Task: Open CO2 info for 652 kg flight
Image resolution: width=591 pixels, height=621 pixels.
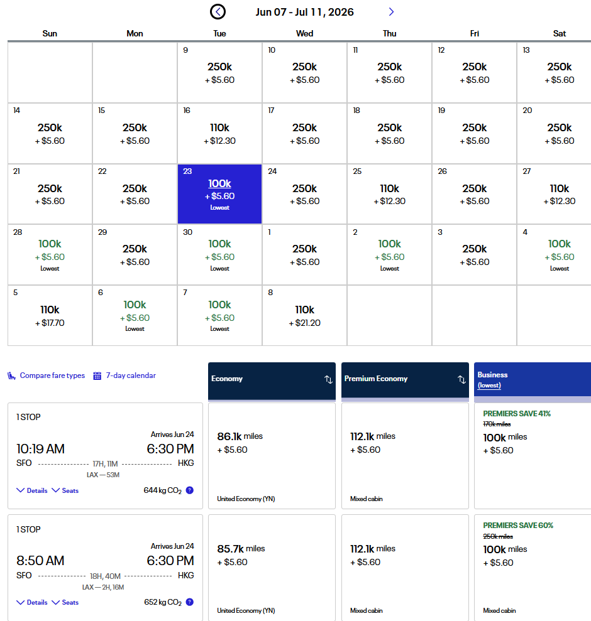Action: click(189, 602)
